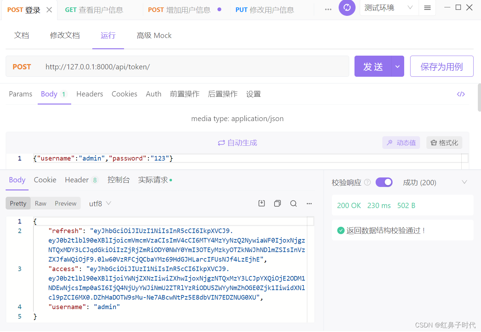The image size is (481, 332).
Task: Open the 控制台 console tab
Action: click(x=118, y=180)
